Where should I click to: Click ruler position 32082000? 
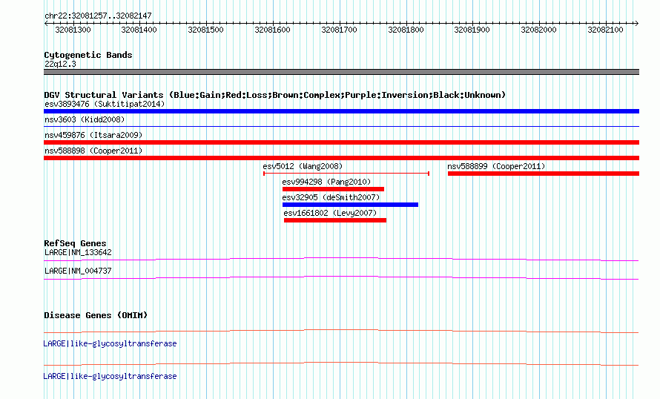539,30
